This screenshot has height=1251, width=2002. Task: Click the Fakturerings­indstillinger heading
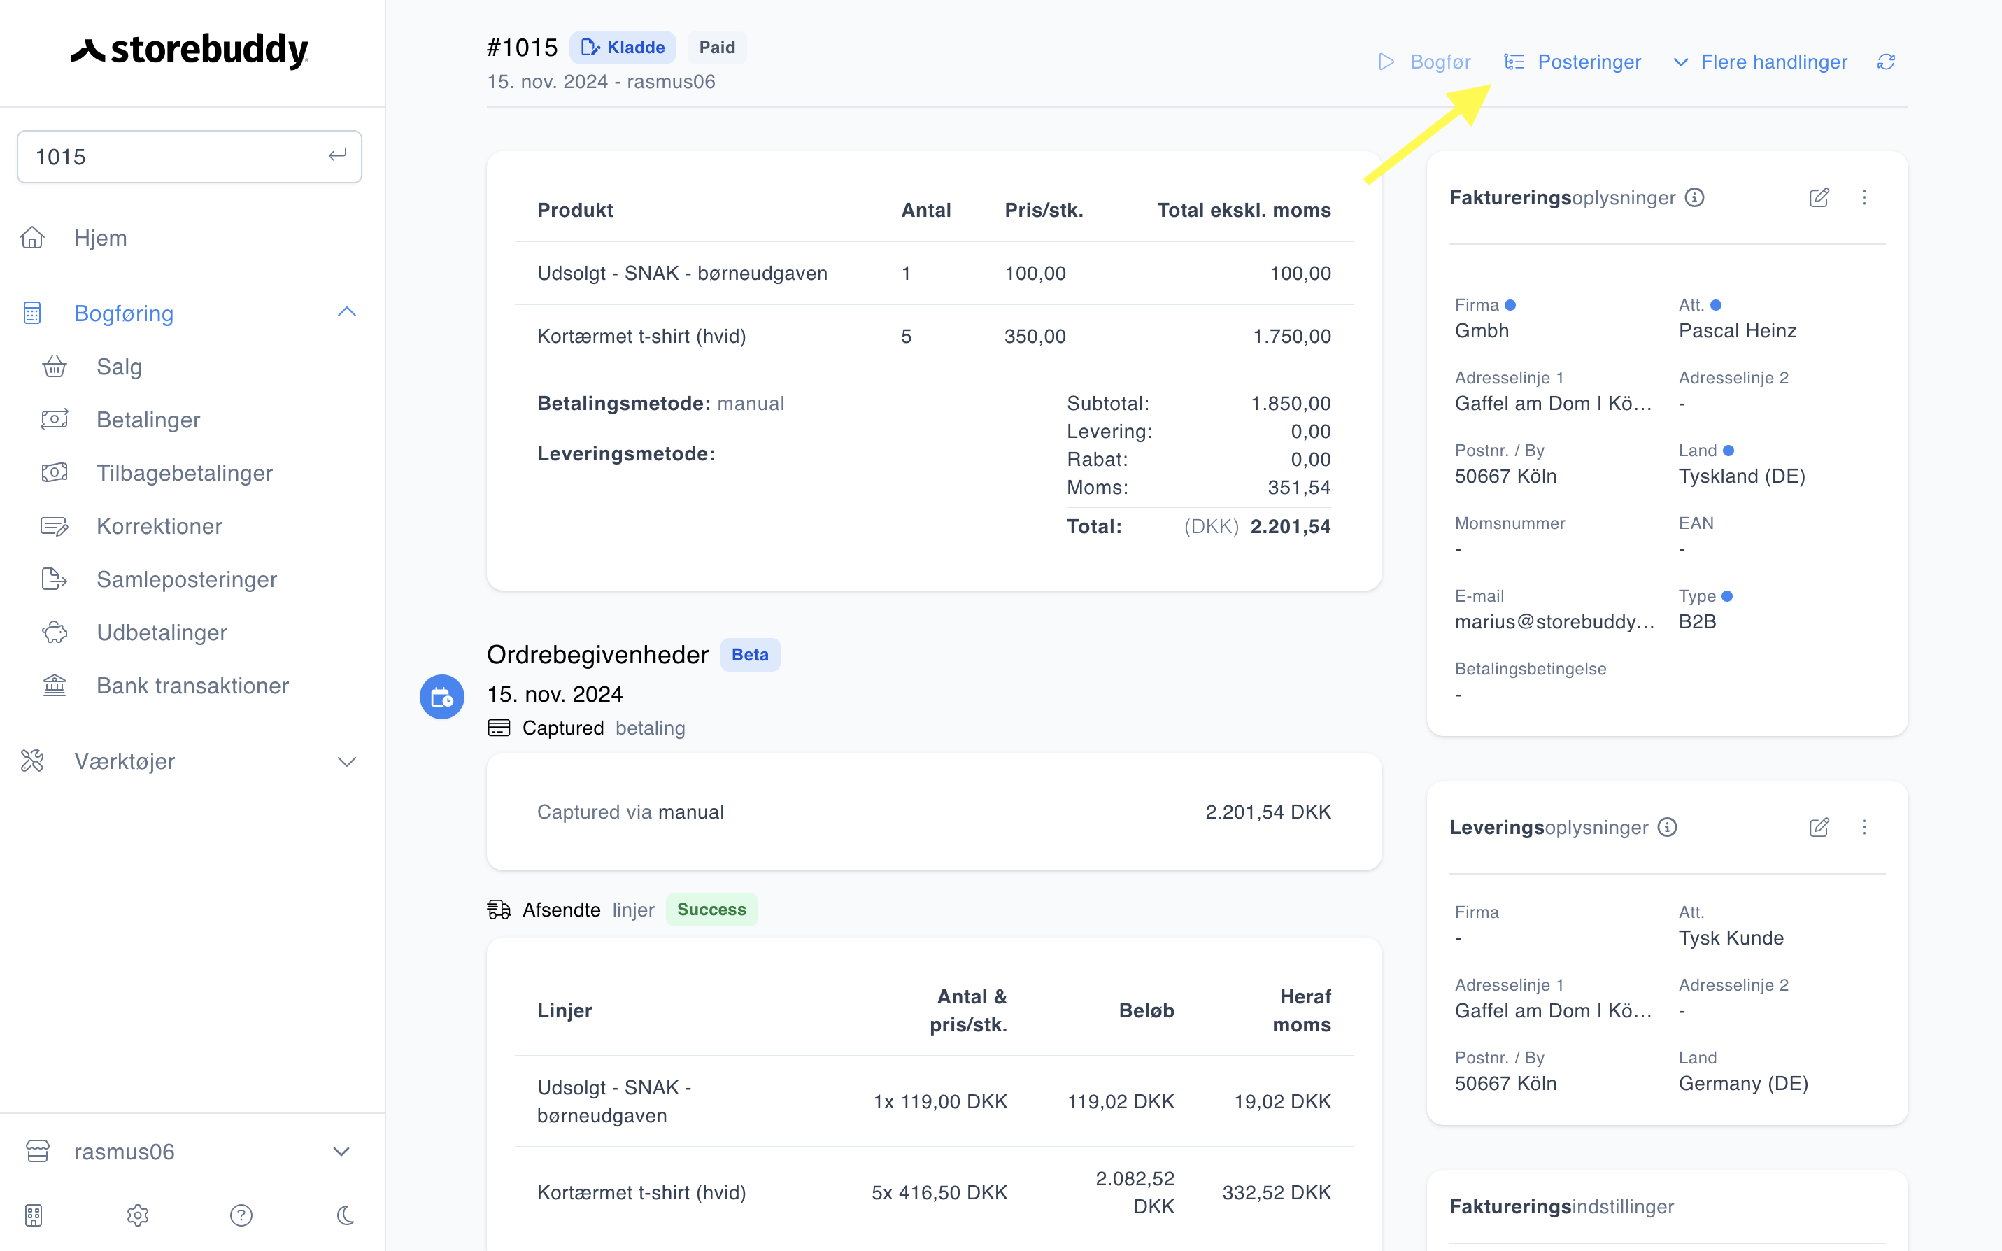click(x=1561, y=1206)
